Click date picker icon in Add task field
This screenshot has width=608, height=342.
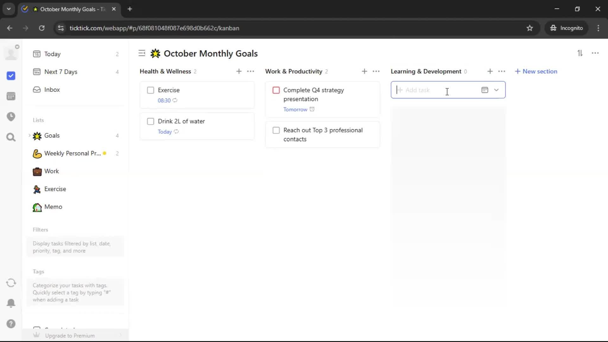pos(484,90)
